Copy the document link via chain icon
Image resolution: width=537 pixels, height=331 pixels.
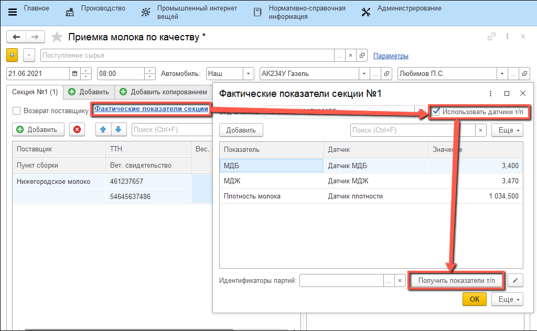point(491,37)
